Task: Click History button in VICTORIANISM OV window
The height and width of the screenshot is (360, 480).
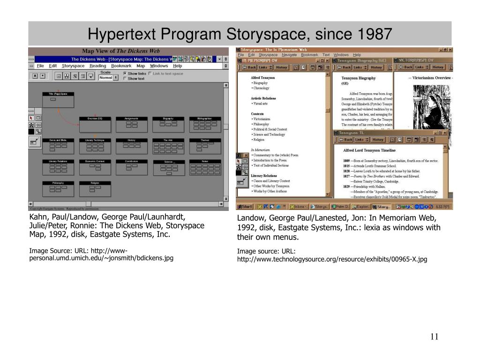Action: click(x=438, y=67)
